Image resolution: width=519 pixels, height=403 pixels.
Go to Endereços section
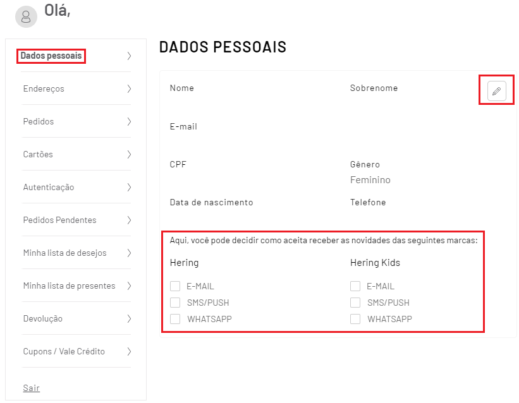pos(44,88)
